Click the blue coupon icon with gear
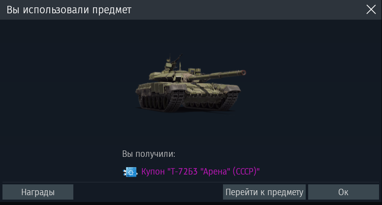The image size is (382, 205). coord(130,172)
